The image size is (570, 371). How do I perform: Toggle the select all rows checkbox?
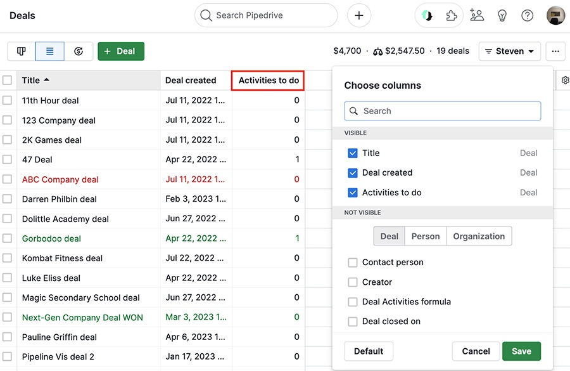(x=7, y=80)
